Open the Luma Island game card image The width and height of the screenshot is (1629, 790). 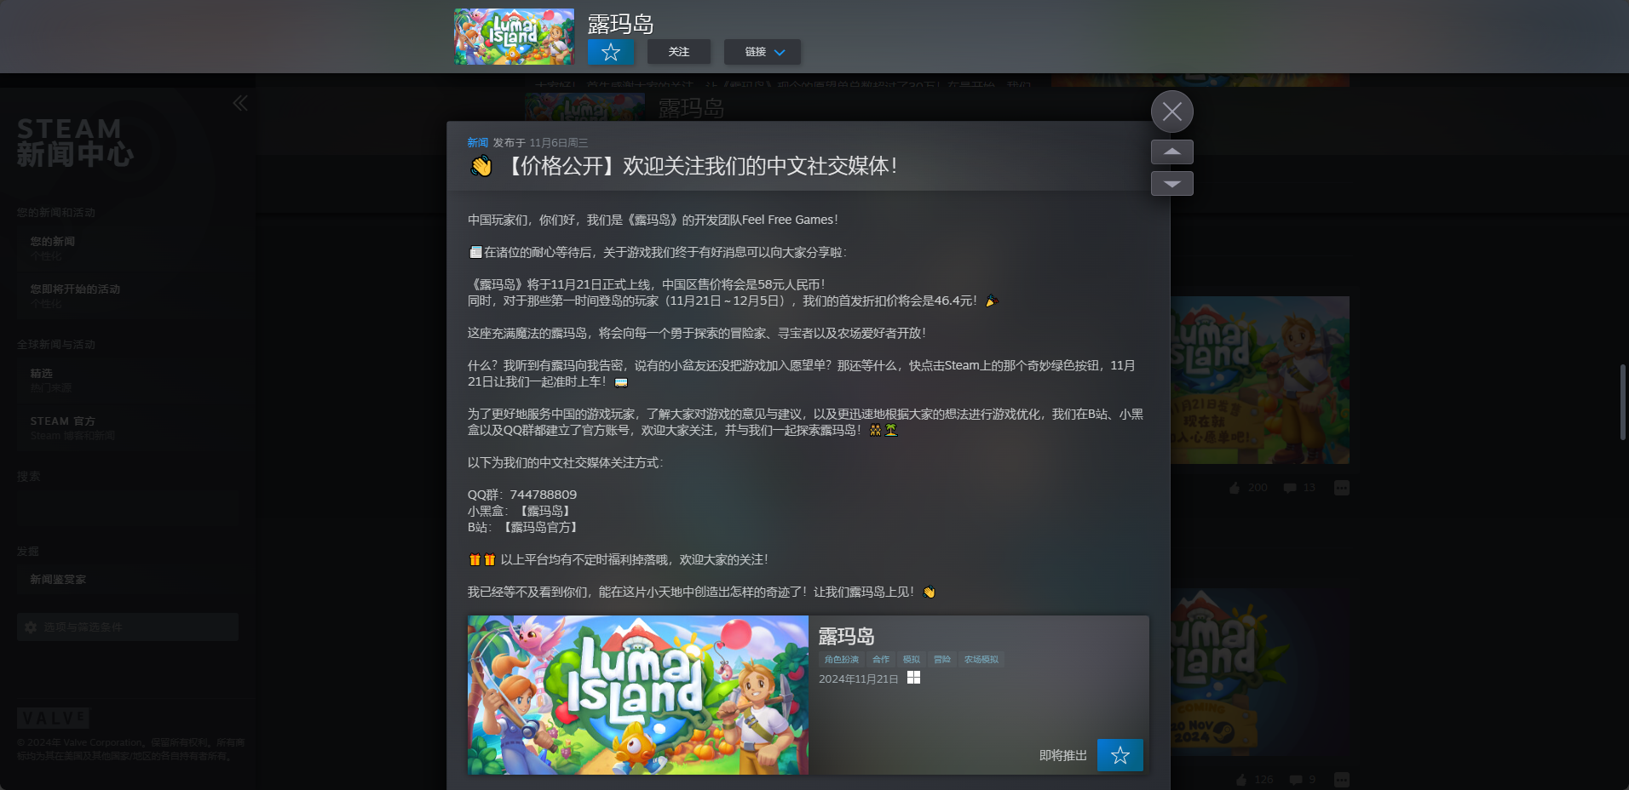638,695
